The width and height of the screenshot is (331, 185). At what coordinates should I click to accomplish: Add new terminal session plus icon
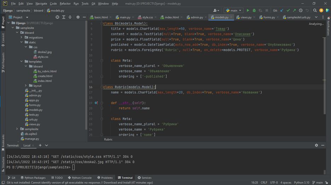(40, 145)
